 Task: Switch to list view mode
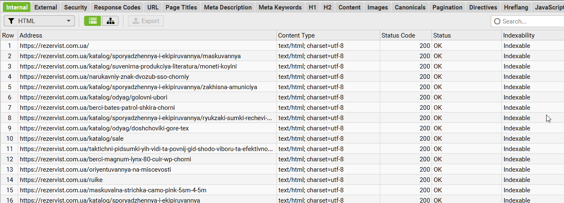coord(93,21)
